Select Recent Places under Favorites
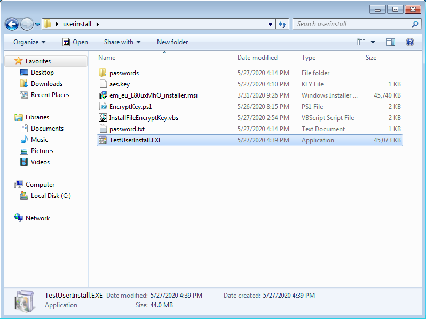The image size is (426, 319). (50, 95)
